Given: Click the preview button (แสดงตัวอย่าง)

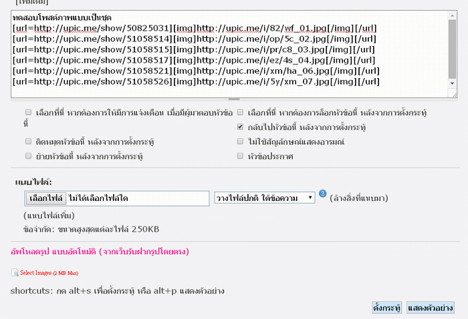Looking at the screenshot, I should 431,308.
